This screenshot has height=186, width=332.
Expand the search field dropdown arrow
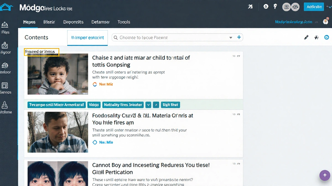pyautogui.click(x=231, y=38)
